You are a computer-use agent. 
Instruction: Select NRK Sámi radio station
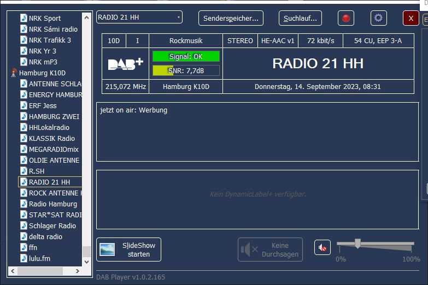(53, 29)
